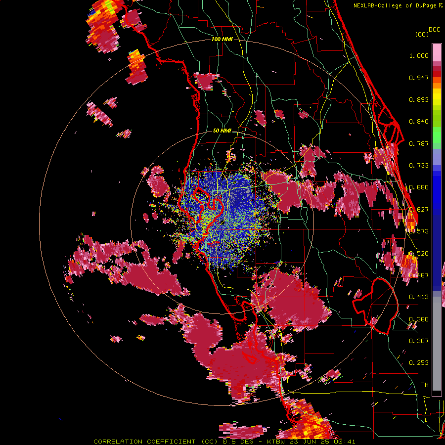445x445 pixels.
Task: Select the 0.787 legend value
Action: pos(419,143)
